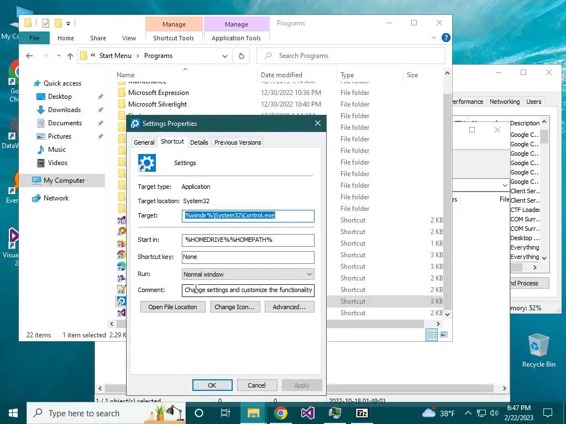Click End Process button in Task Manager
This screenshot has width=566, height=424.
click(529, 283)
